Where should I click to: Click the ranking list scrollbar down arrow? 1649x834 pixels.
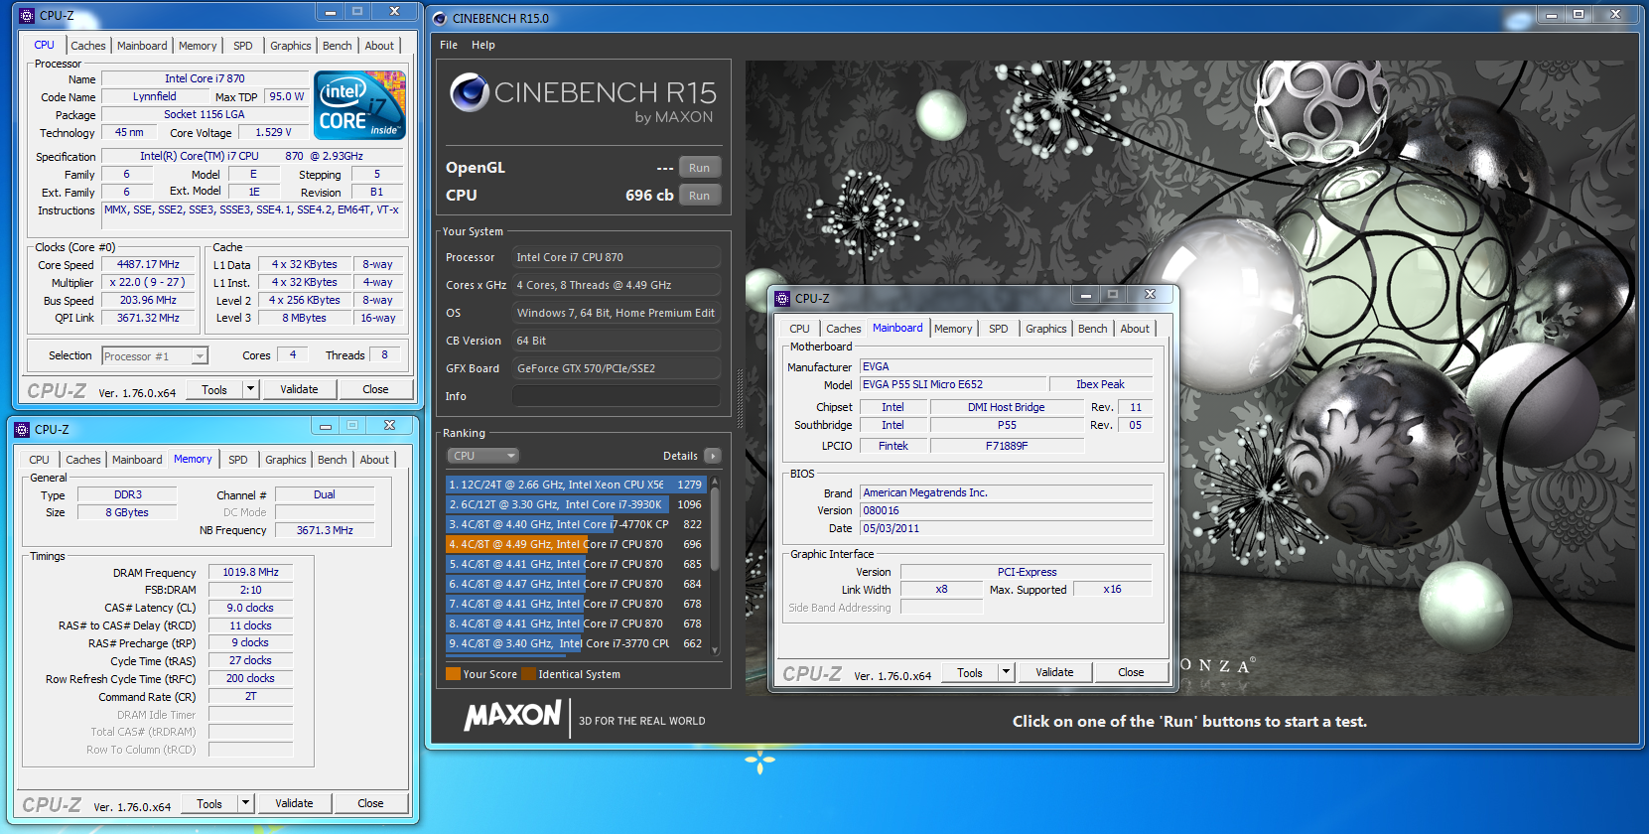tap(714, 650)
